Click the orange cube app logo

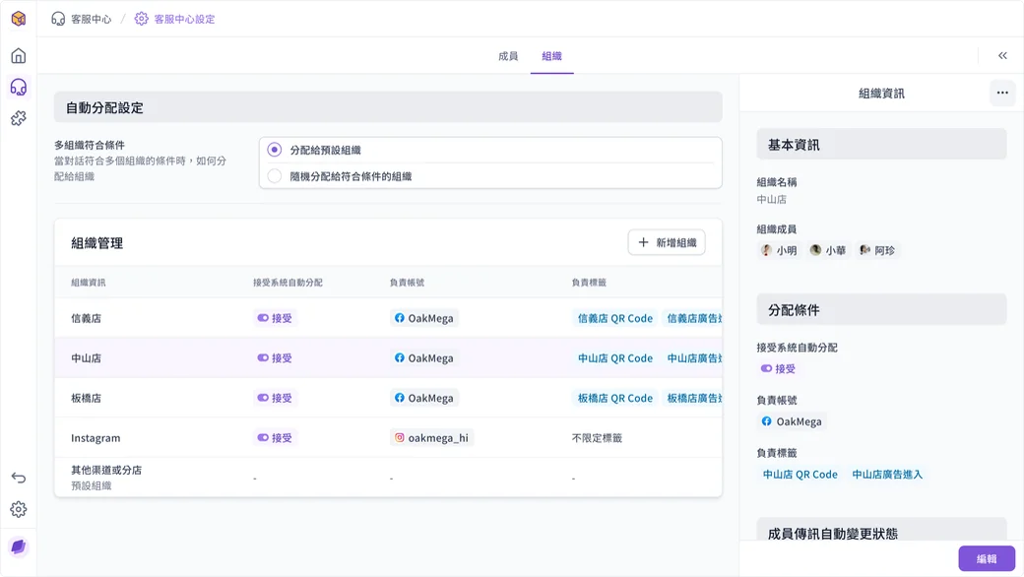[x=19, y=19]
